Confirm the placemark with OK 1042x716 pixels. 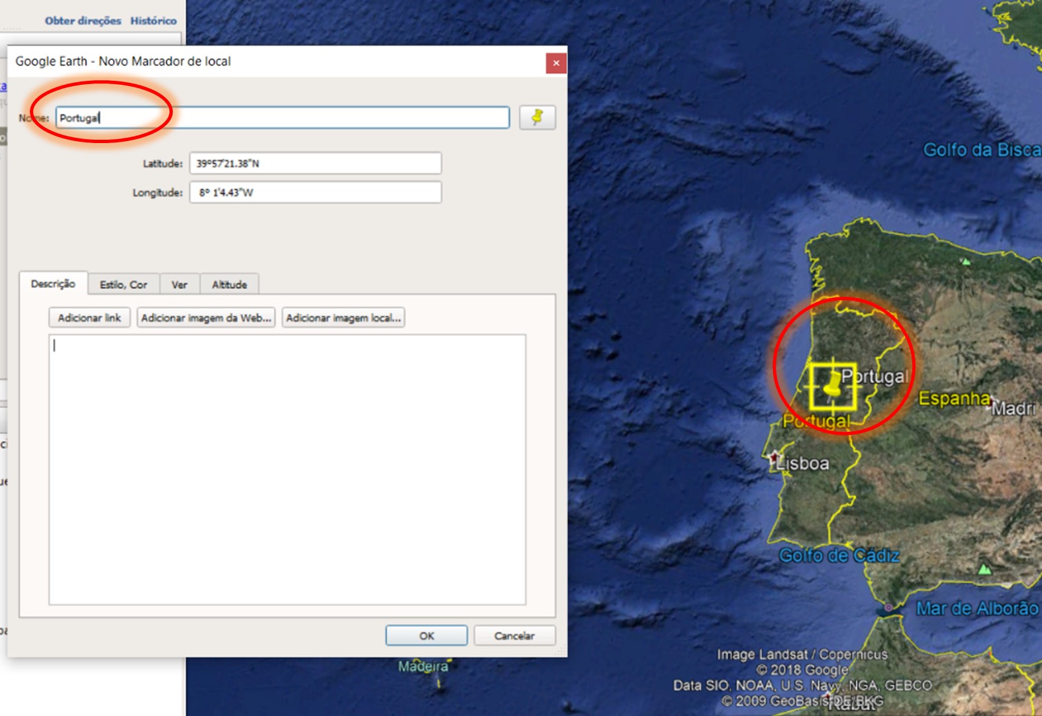[x=426, y=635]
